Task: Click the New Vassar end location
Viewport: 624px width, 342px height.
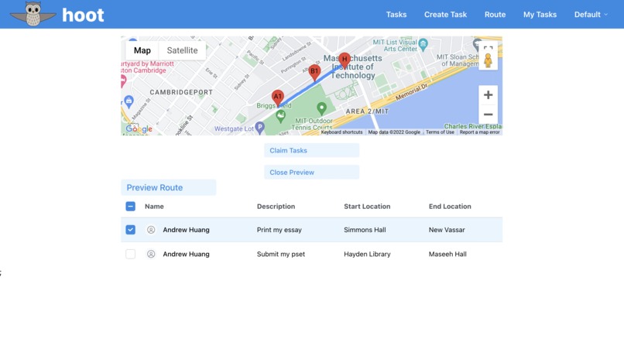Action: (x=447, y=230)
